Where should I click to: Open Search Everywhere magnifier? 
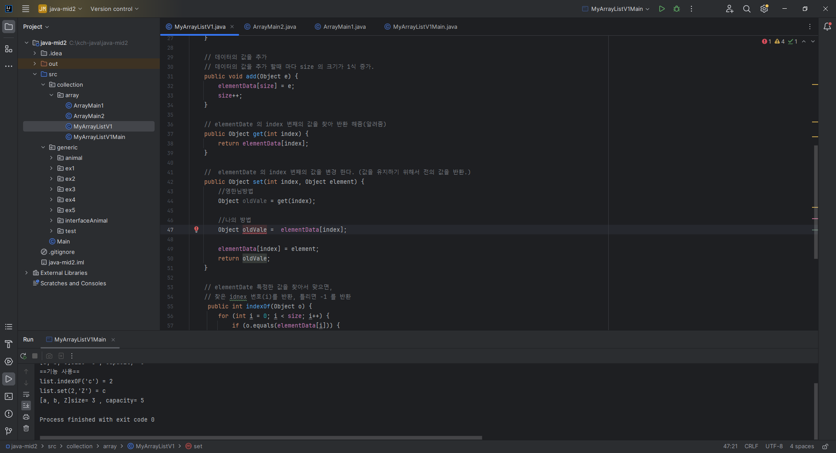click(x=747, y=9)
